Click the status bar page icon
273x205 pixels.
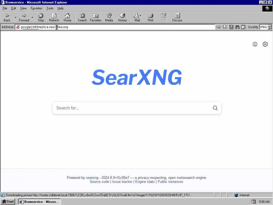click(3, 195)
